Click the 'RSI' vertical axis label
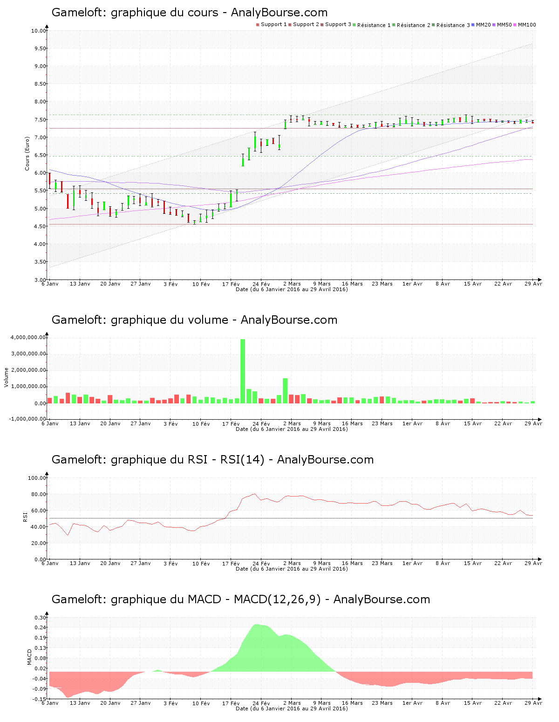The height and width of the screenshot is (722, 559). [x=25, y=517]
